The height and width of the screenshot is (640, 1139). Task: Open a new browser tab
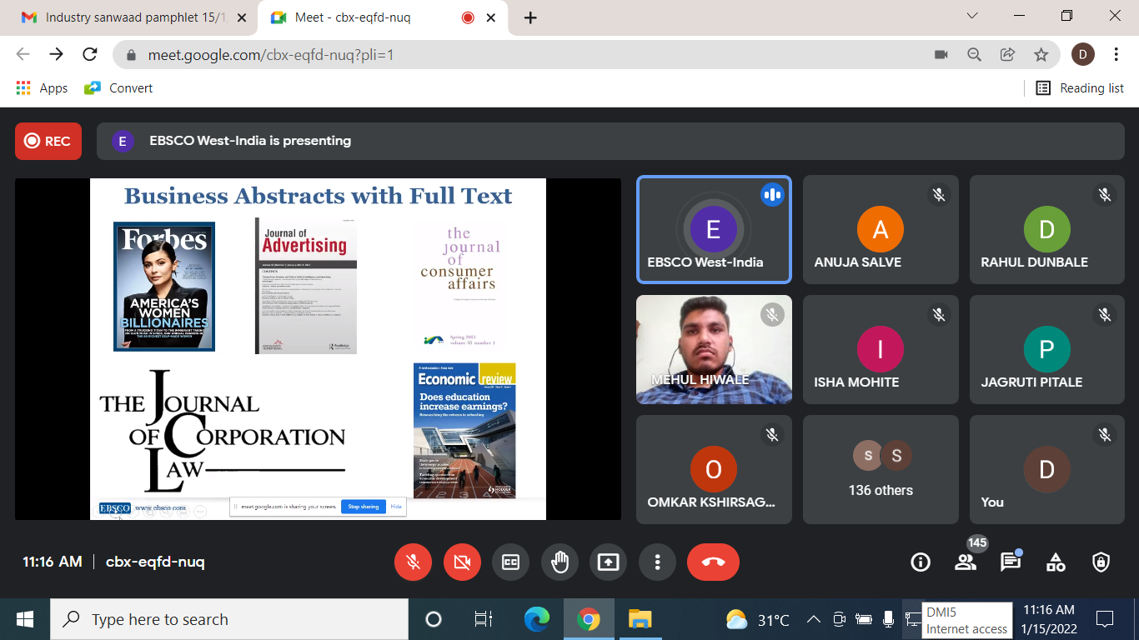pos(530,17)
